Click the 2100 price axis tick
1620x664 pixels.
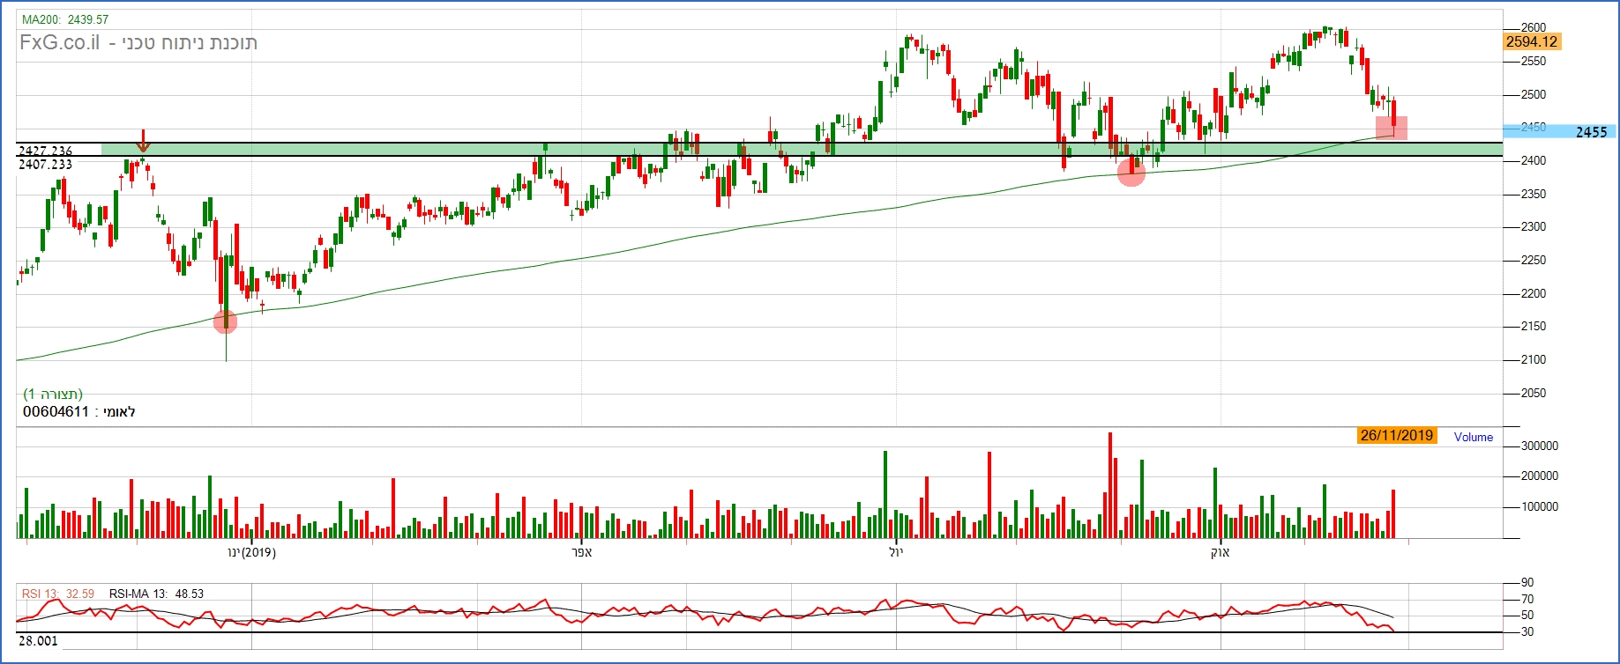1534,359
